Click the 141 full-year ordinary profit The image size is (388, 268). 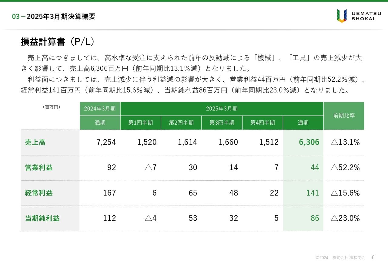313,193
